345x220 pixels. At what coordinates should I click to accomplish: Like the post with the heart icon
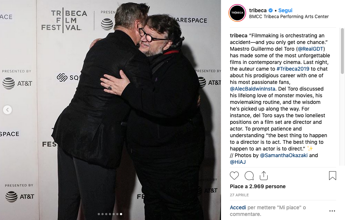point(234,176)
